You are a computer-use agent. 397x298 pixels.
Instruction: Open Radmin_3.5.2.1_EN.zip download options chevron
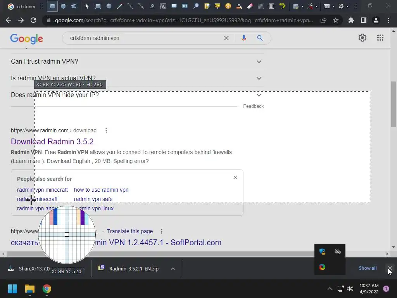click(173, 269)
